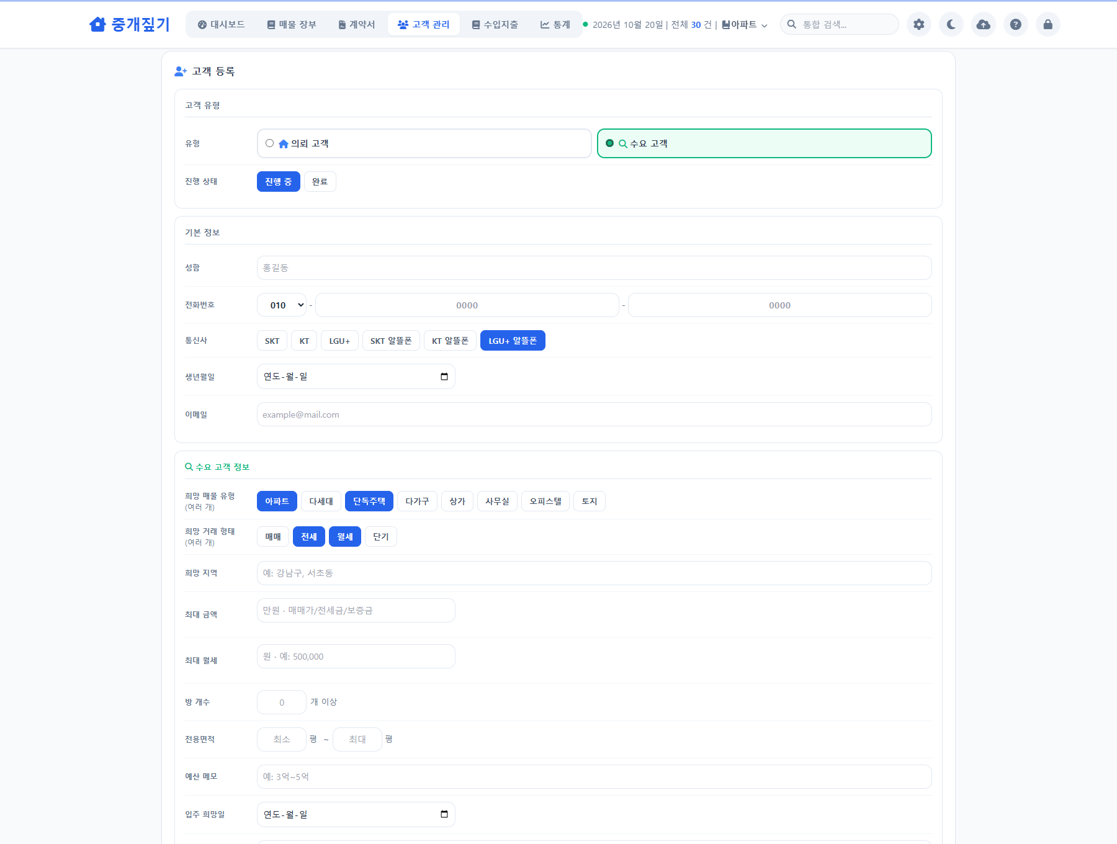Click the 방 개수 number field
Viewport: 1117px width, 844px height.
[x=282, y=702]
